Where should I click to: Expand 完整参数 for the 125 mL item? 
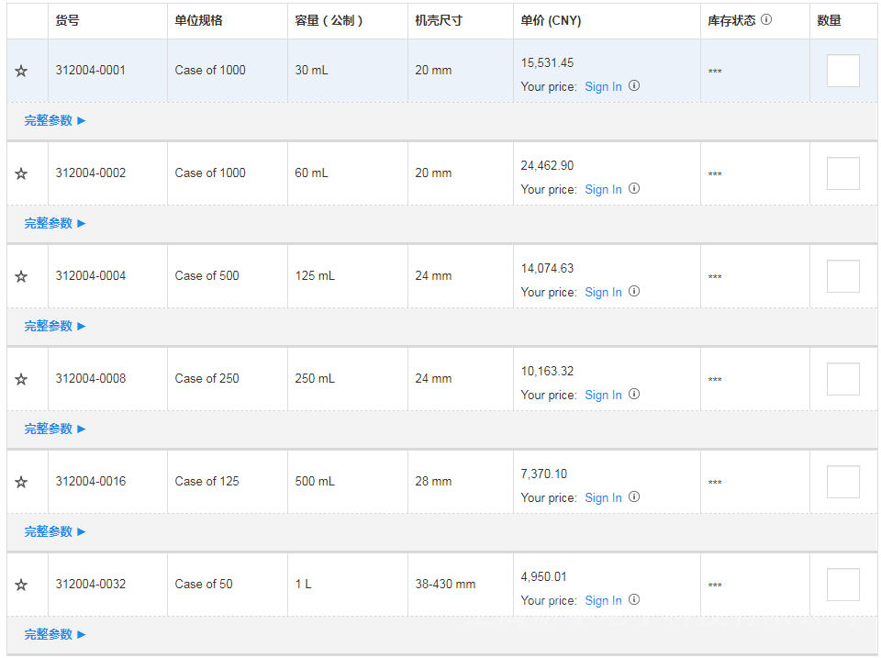pos(54,326)
